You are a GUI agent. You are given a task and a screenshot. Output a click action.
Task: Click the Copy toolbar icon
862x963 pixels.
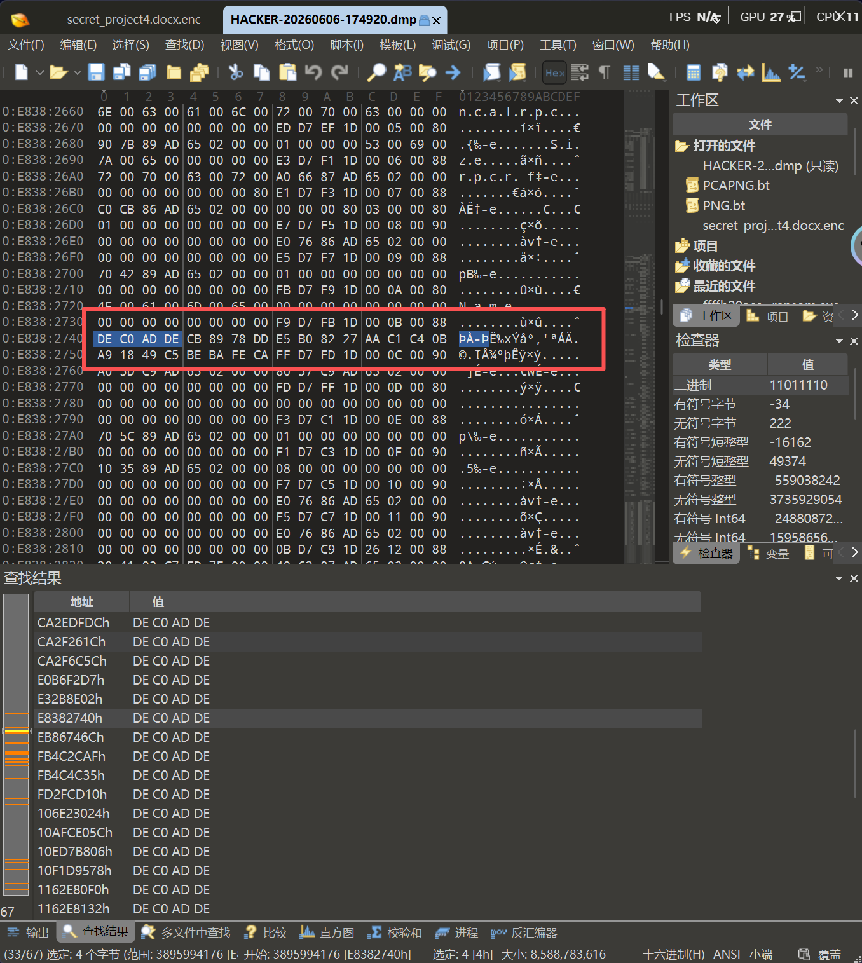pos(261,72)
